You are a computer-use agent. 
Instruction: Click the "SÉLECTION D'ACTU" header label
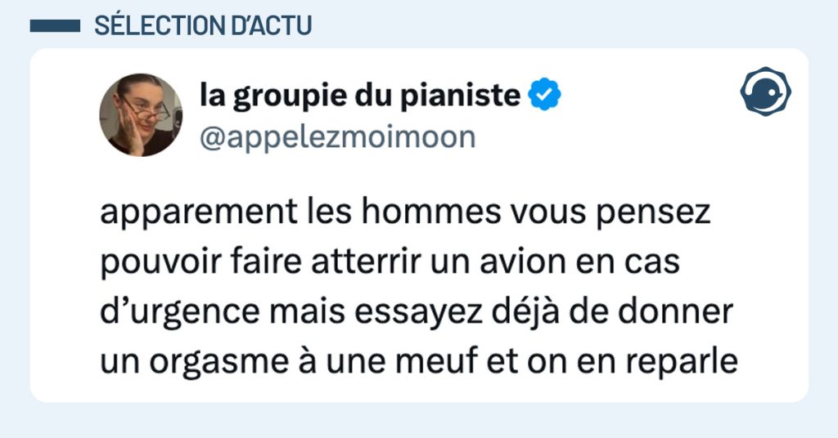coord(203,26)
